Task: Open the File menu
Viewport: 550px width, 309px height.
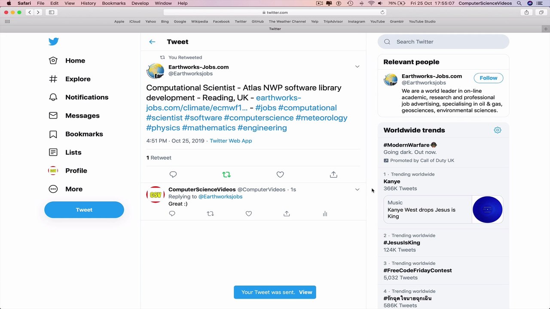Action: [40, 3]
